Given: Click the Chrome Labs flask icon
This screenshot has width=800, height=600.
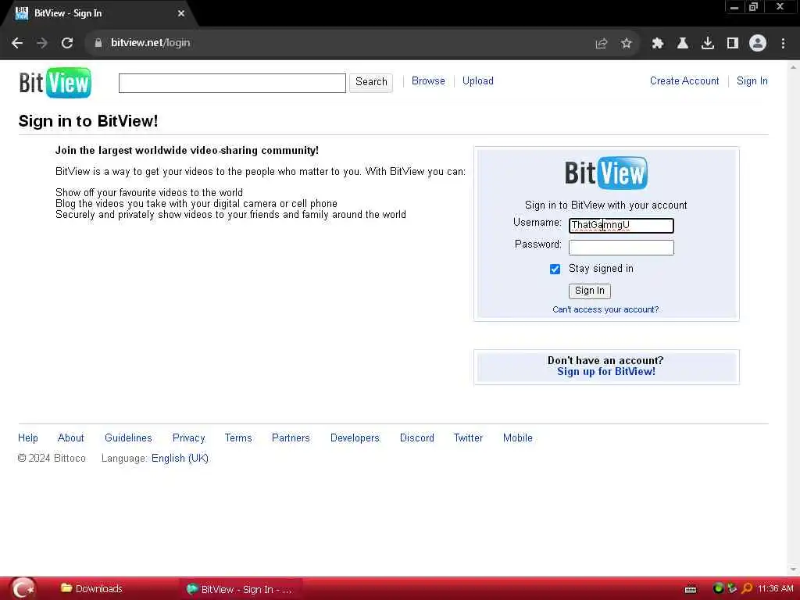Looking at the screenshot, I should 682,44.
